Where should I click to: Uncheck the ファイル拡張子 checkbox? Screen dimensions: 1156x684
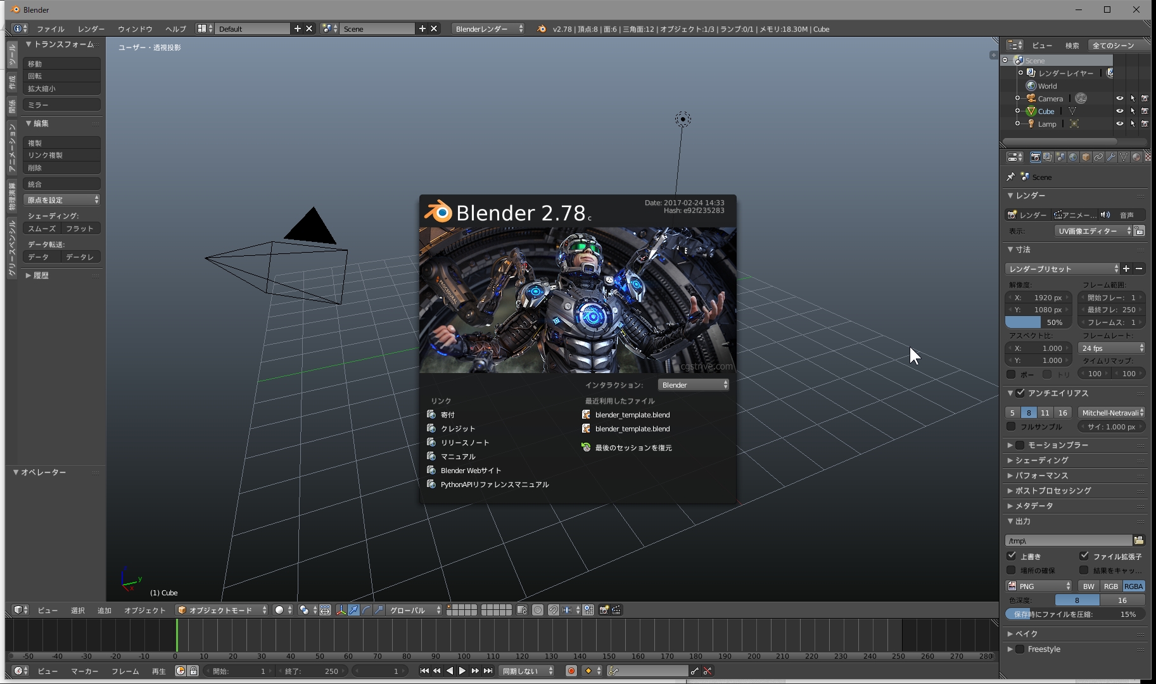click(1084, 556)
